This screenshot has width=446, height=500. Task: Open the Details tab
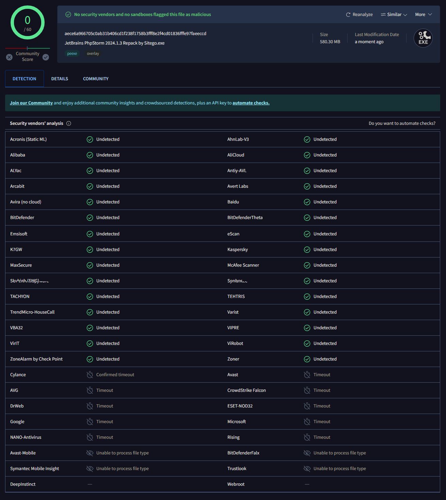point(60,79)
